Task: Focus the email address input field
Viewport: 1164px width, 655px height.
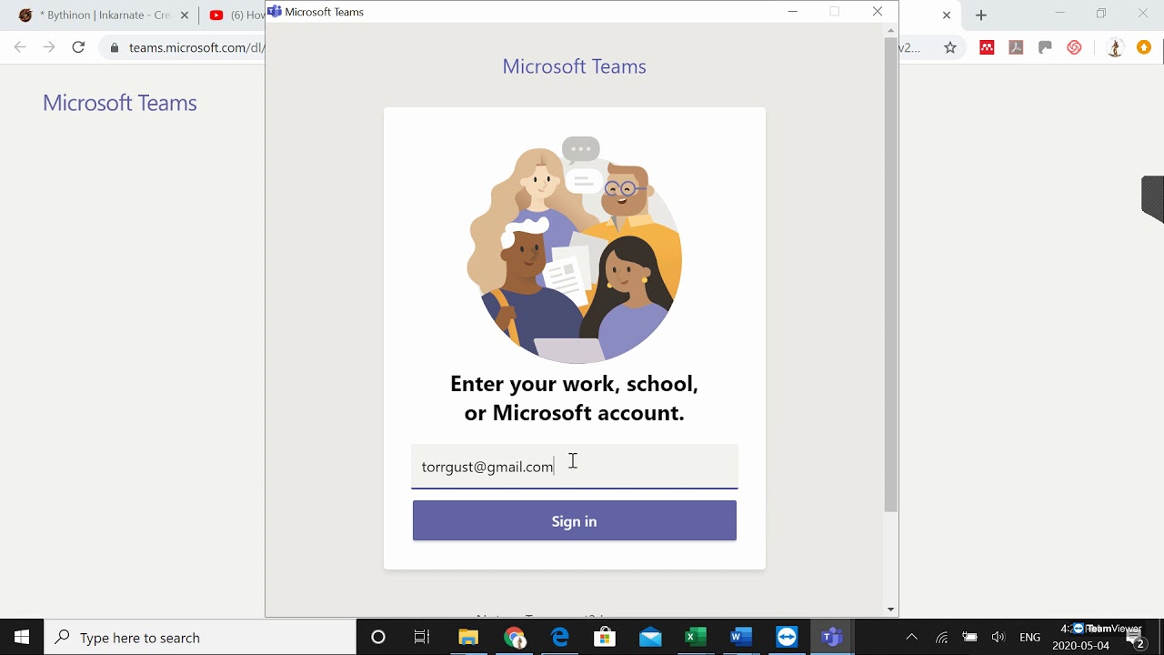Action: pos(574,467)
